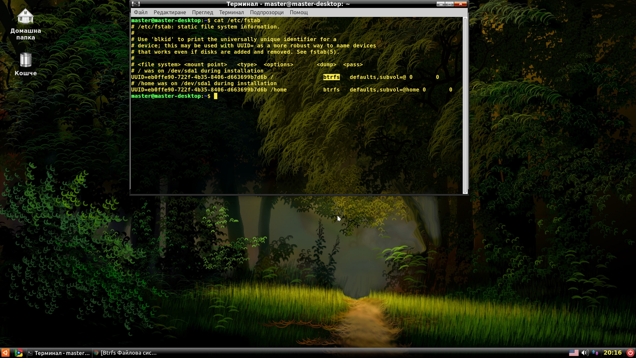The image size is (636, 358).
Task: Click the '<file system>' column header text
Action: 159,65
